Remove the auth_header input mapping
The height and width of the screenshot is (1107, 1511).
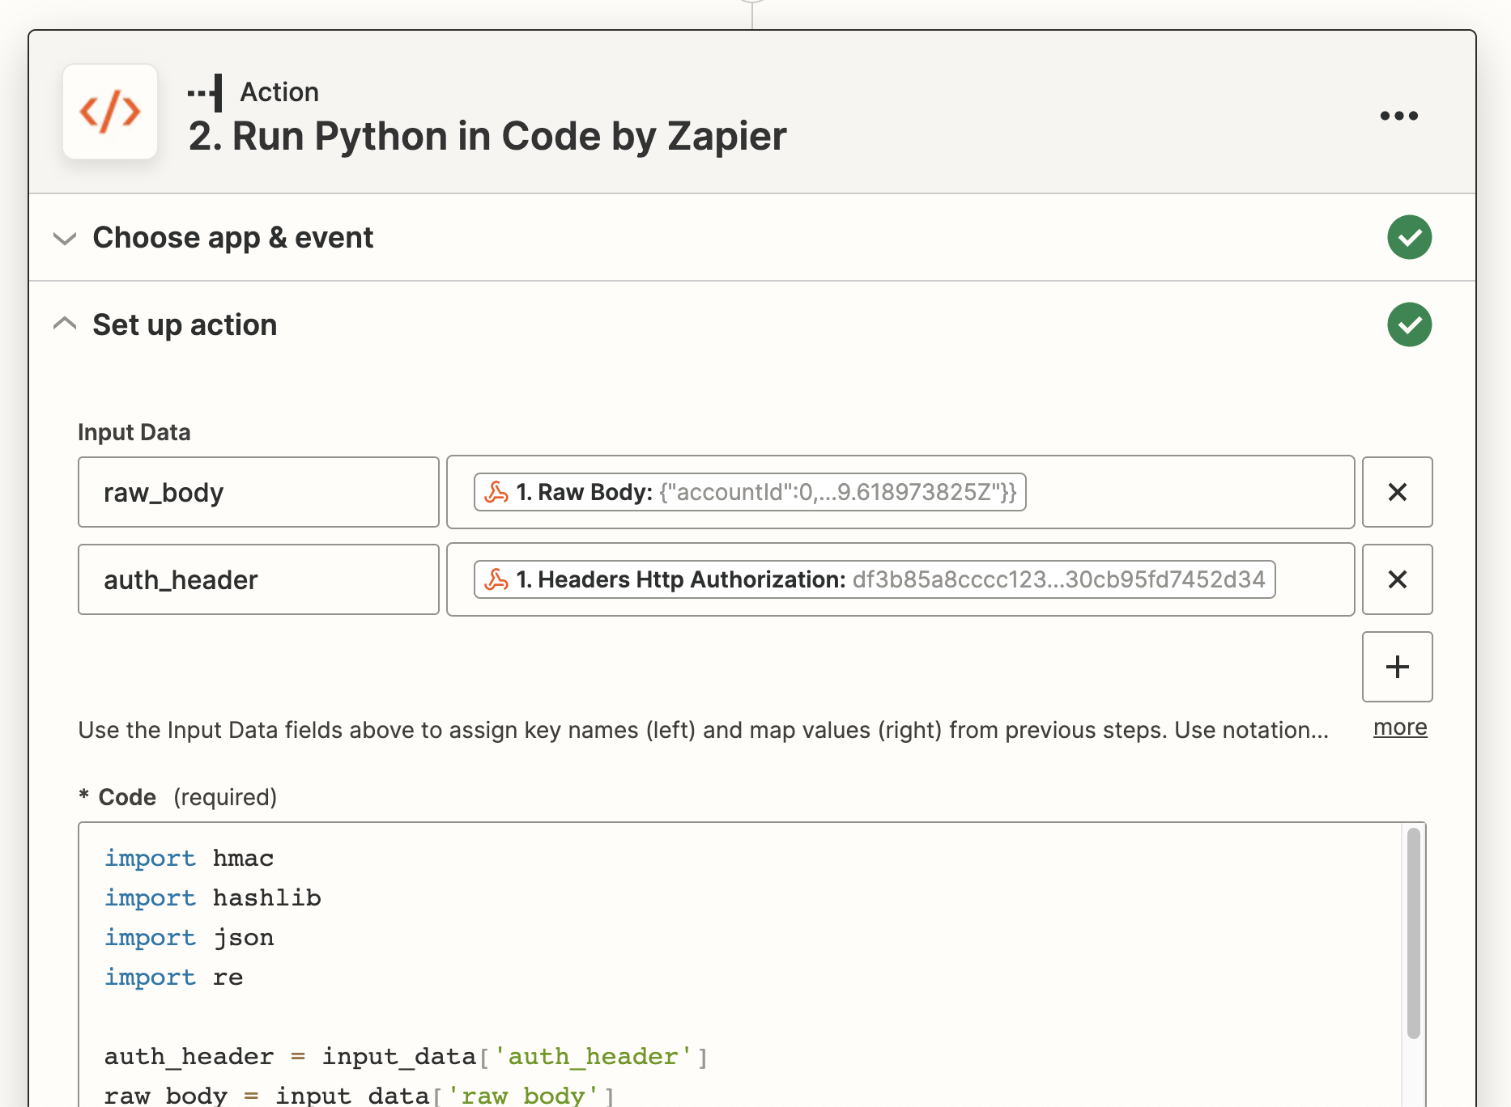pyautogui.click(x=1397, y=579)
